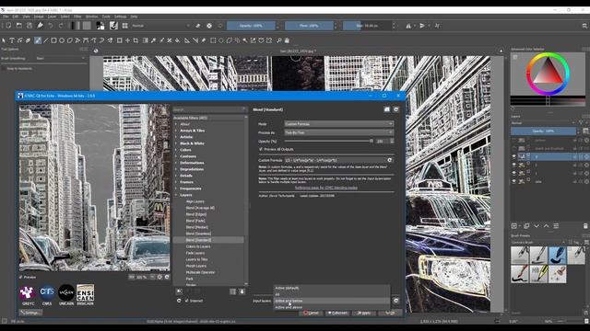Toggle eraser mode in the toolbar
Image resolution: width=590 pixels, height=331 pixels.
coord(198,26)
